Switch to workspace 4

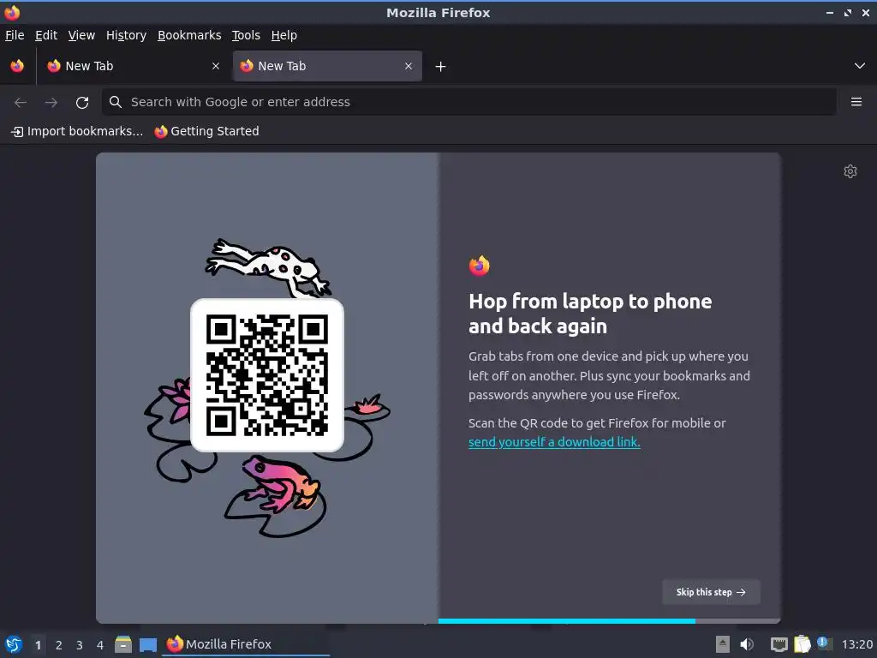coord(100,645)
